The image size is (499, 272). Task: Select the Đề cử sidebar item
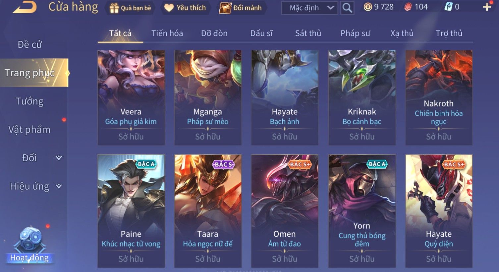29,44
